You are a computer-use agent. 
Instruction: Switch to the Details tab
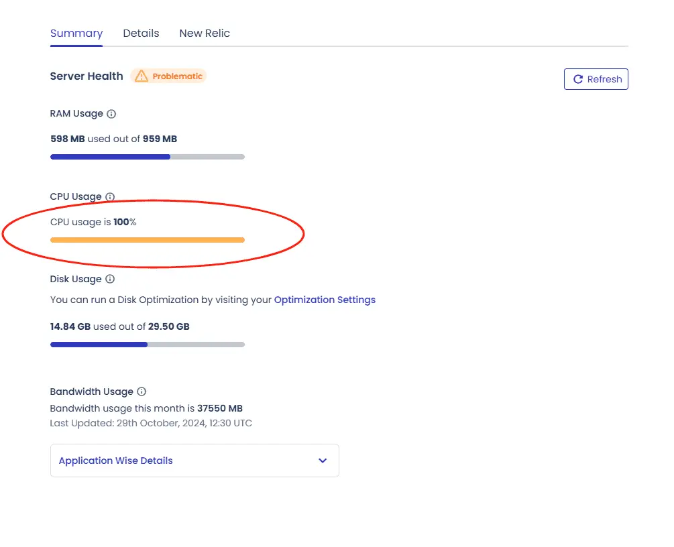[x=141, y=33]
